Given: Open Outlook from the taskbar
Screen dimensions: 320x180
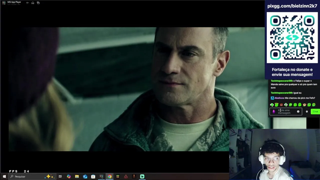Looking at the screenshot, I should [x=85, y=176].
